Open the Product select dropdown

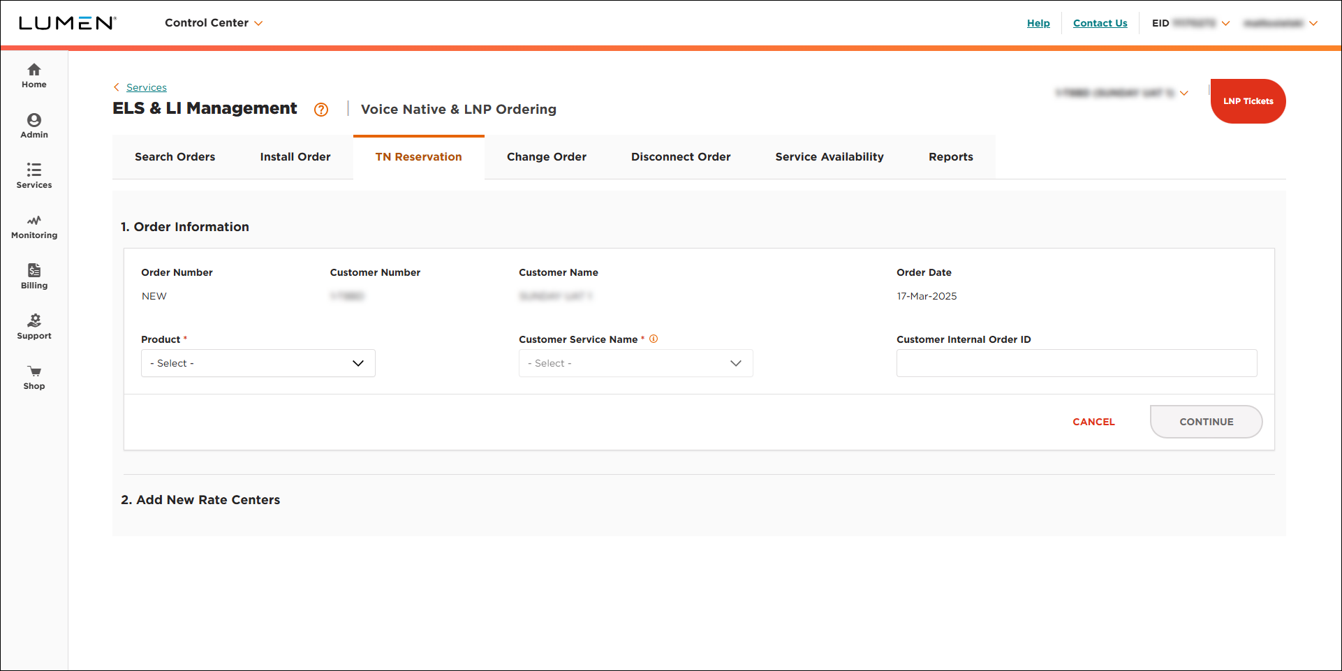[258, 363]
